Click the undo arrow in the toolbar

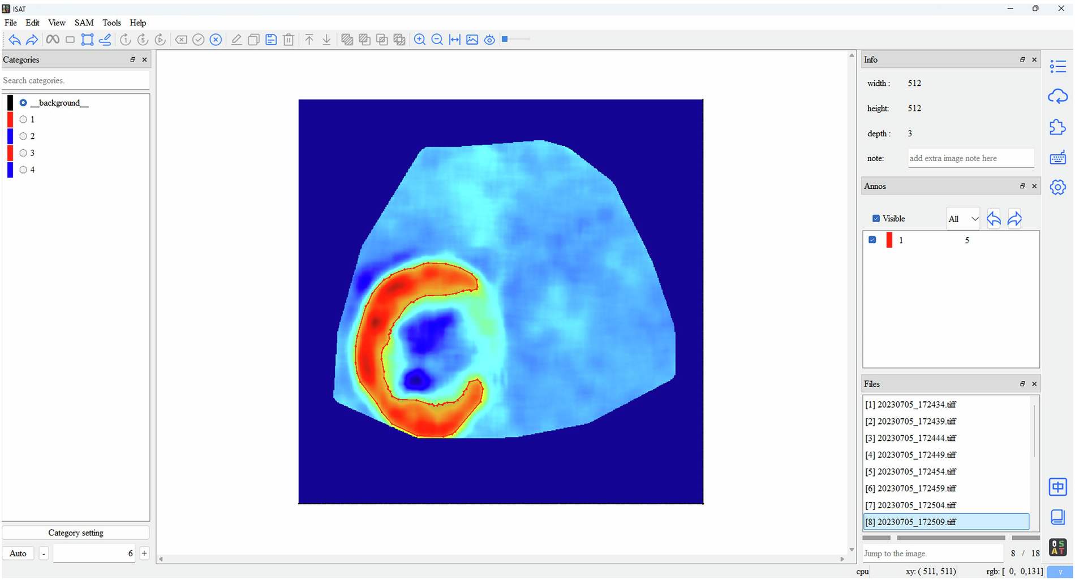click(x=15, y=40)
